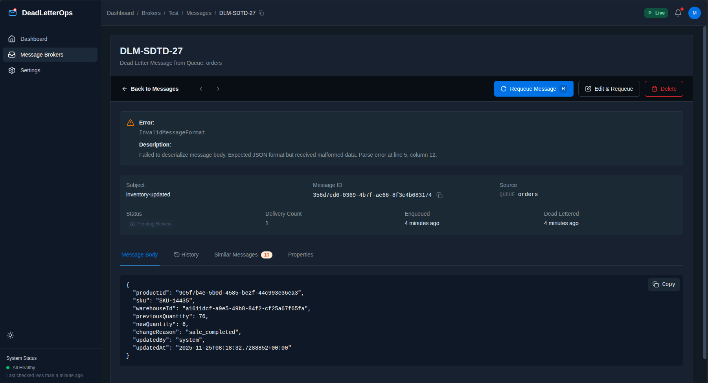The height and width of the screenshot is (383, 708).
Task: Open the user profile avatar M
Action: pos(695,13)
